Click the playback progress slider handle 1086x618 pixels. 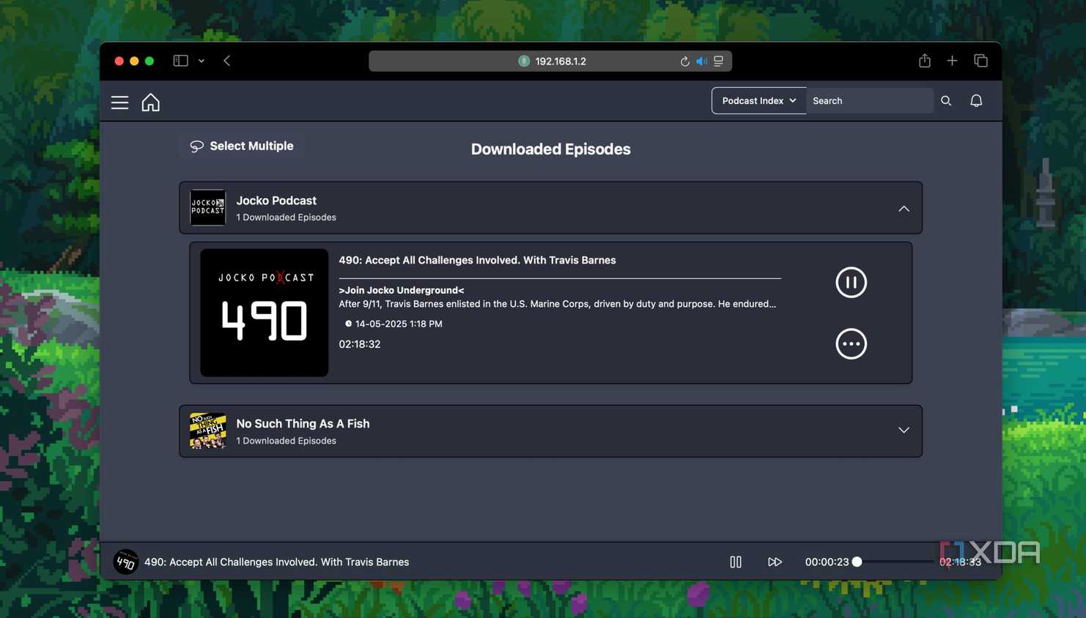[x=857, y=562]
